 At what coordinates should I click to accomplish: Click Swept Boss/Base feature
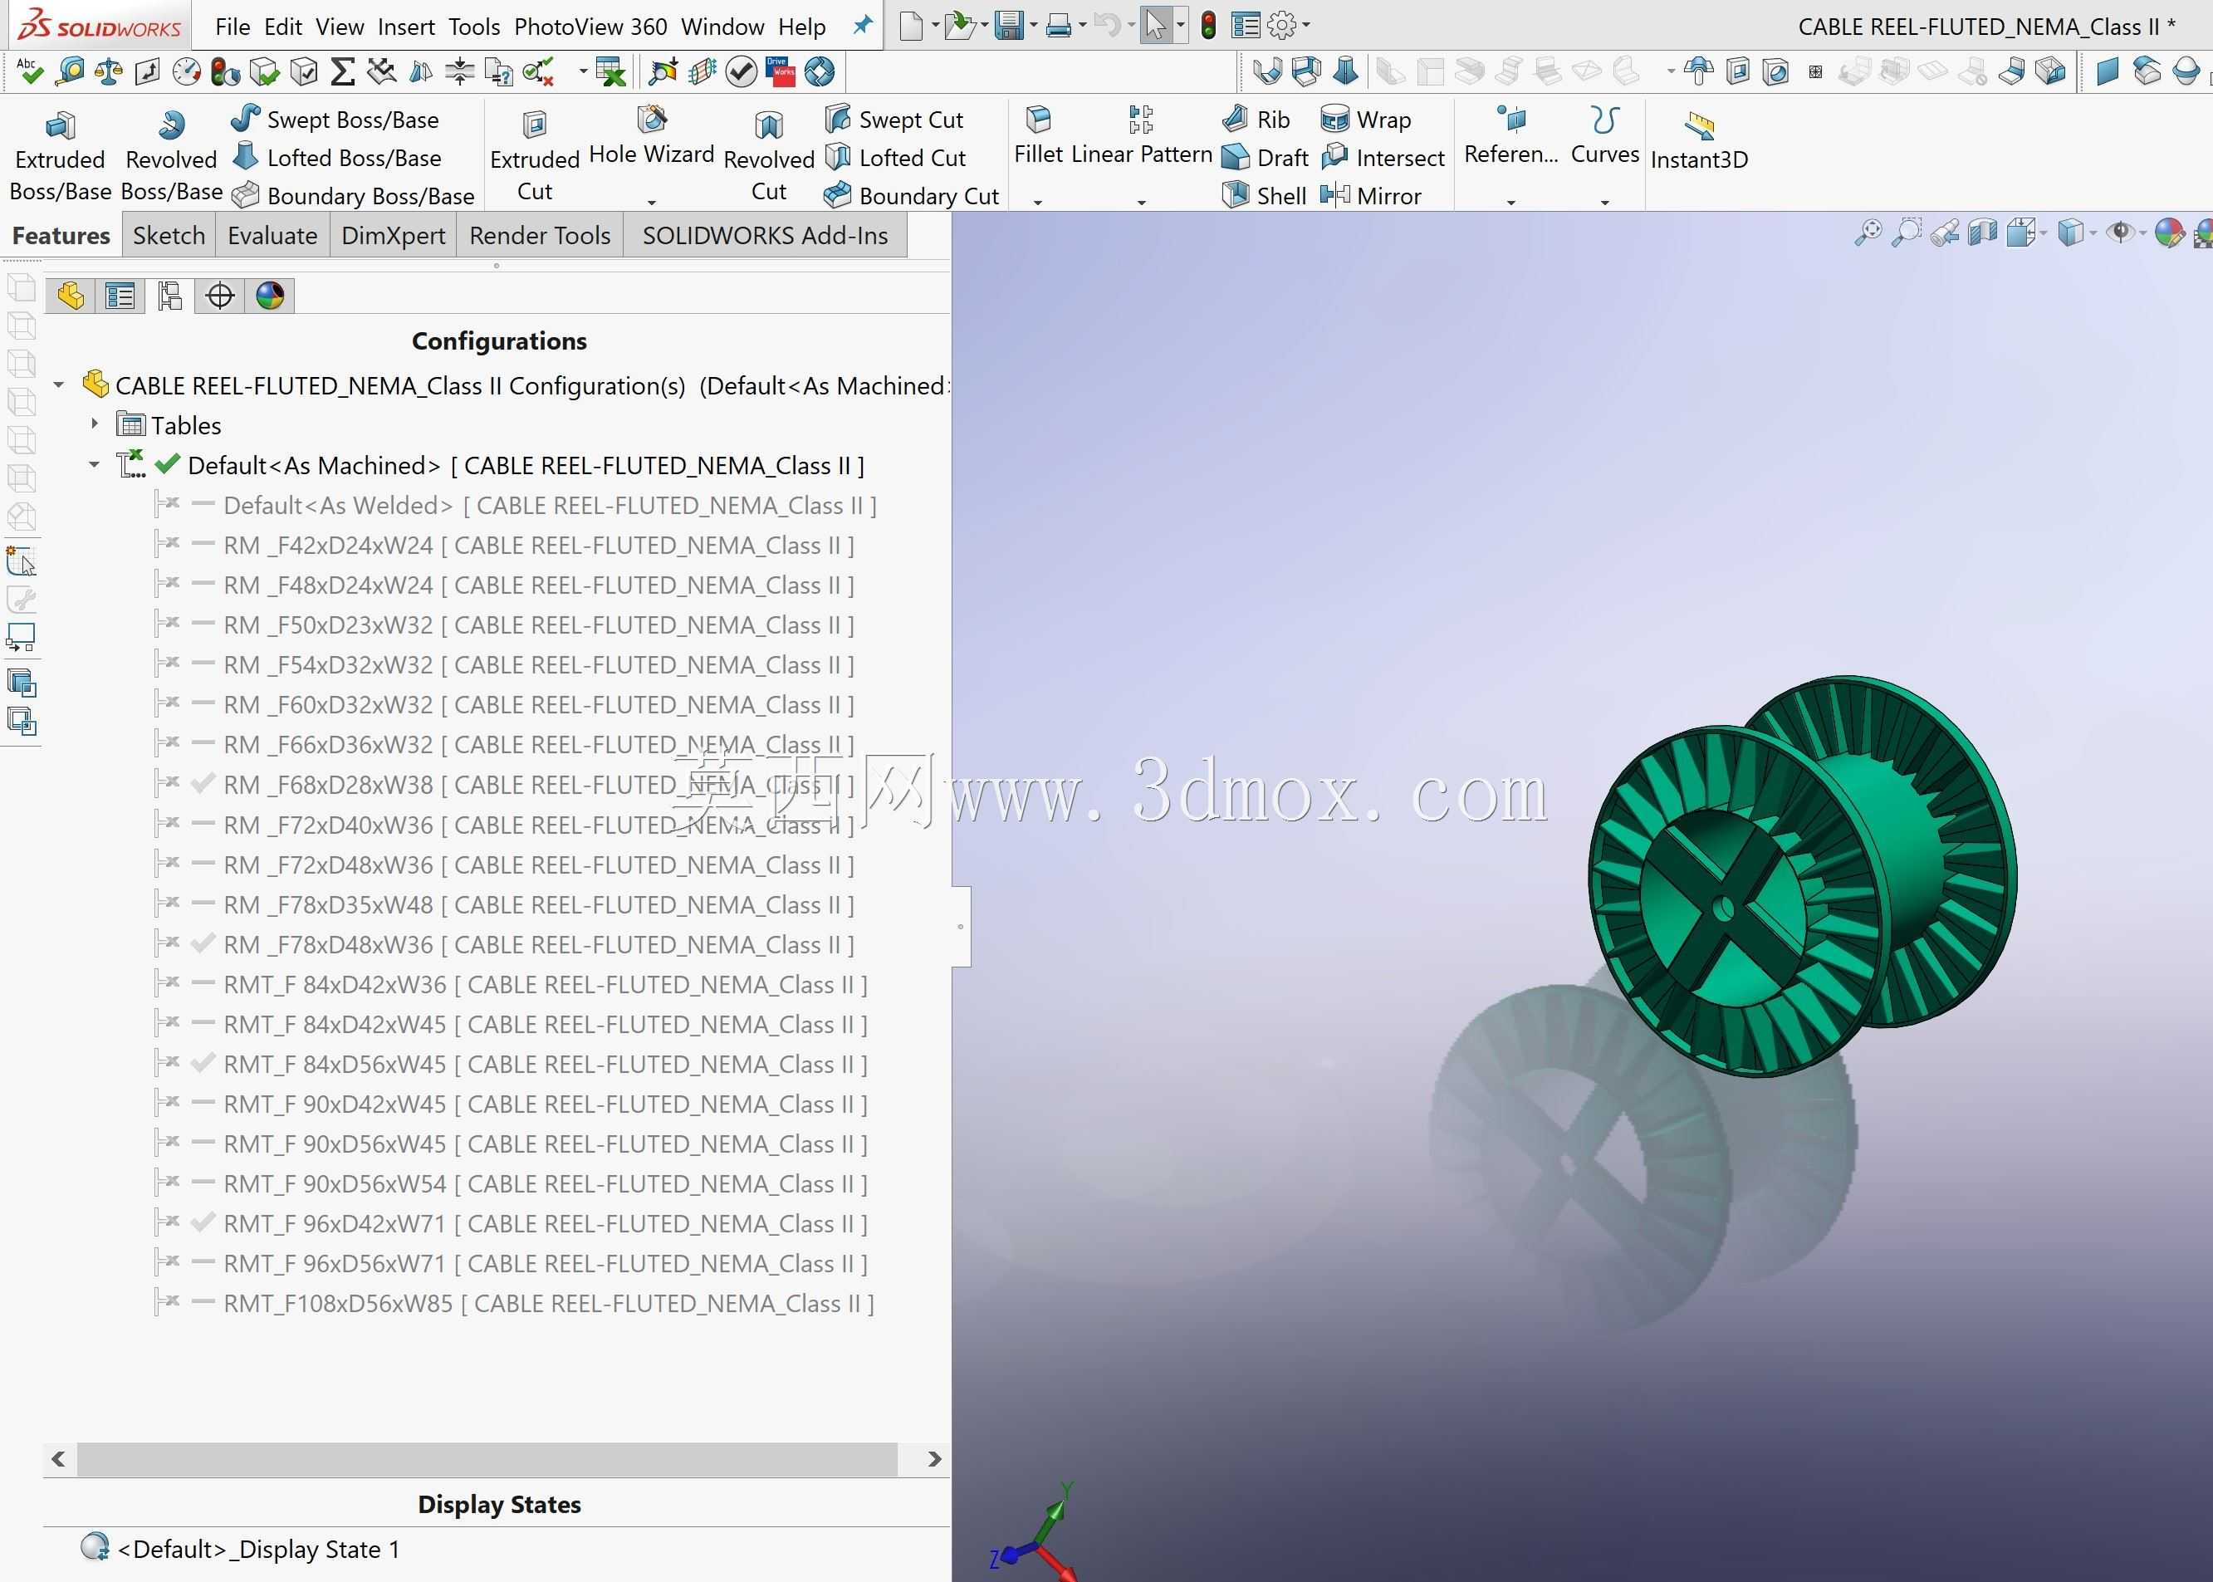click(x=335, y=119)
